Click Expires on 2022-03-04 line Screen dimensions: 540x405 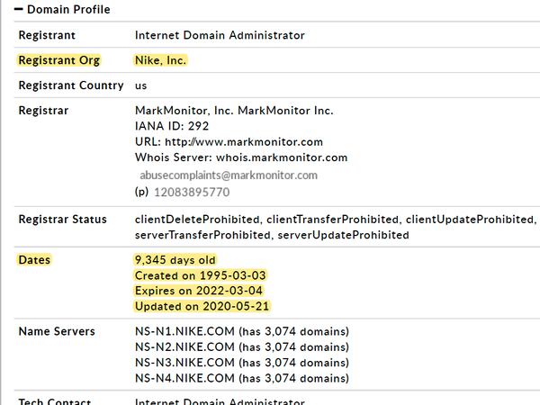coord(199,291)
